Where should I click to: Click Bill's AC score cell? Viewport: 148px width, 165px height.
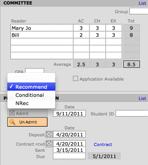(81, 35)
